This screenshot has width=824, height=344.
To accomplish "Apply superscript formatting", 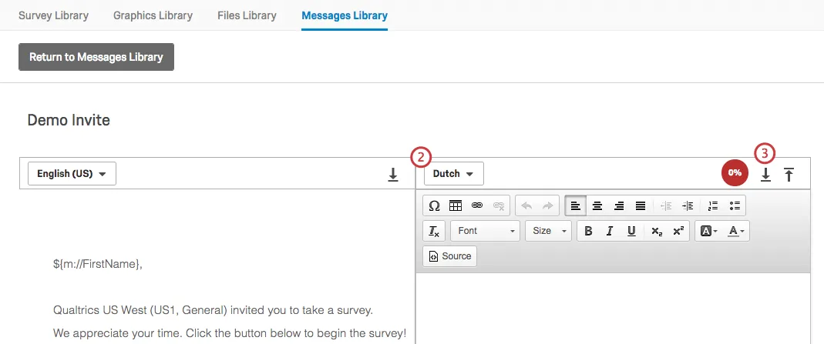I will click(x=678, y=231).
